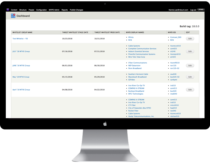Click the Whitelist Group Name column header
The height and width of the screenshot is (163, 210).
tap(22, 32)
